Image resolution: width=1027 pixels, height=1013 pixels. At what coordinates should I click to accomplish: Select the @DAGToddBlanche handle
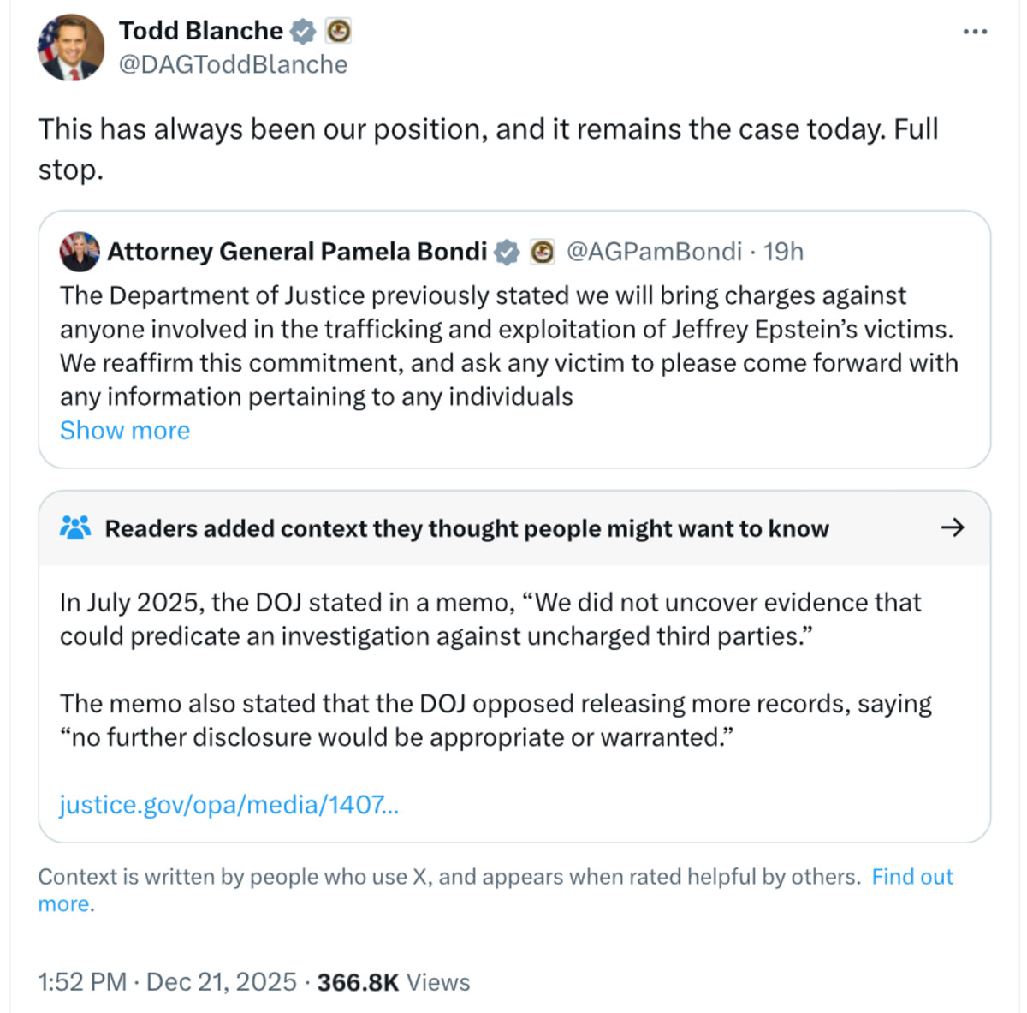234,63
